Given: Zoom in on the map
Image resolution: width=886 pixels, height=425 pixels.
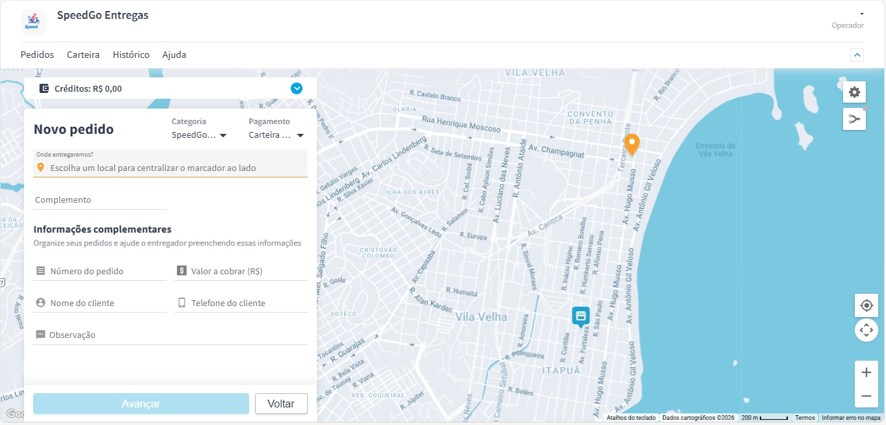Looking at the screenshot, I should pos(866,372).
